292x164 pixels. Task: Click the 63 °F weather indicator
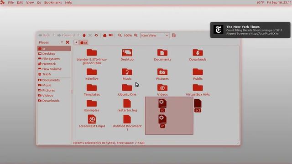pos(261,2)
